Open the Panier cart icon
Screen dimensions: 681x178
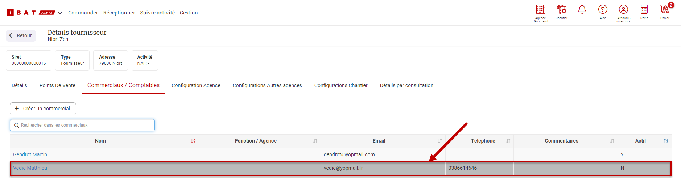(664, 10)
